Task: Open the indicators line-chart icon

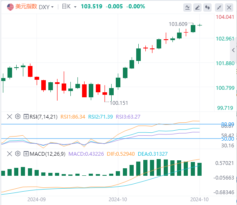Action: 187,8
